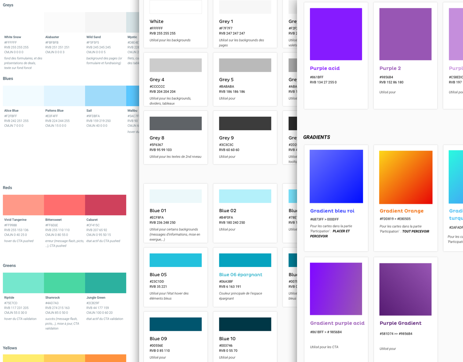Click the Purple acid color swatch
The image size is (463, 362).
click(336, 34)
